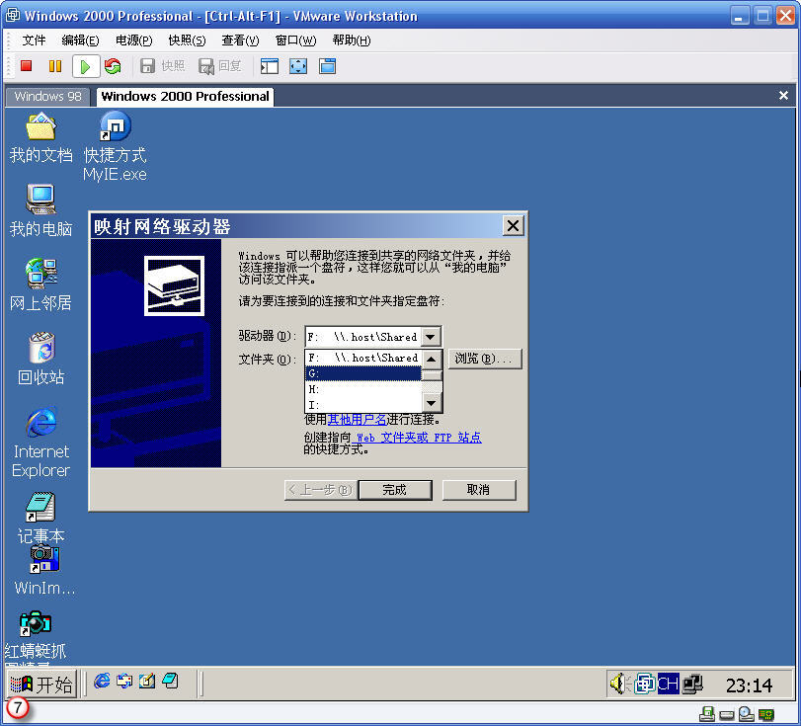Open the 驱动器 drive letter dropdown arrow
The height and width of the screenshot is (726, 801).
[x=431, y=337]
